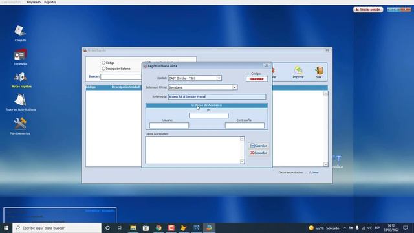Open the Mantenimientos tools icon
This screenshot has width=414, height=233.
pos(20,124)
